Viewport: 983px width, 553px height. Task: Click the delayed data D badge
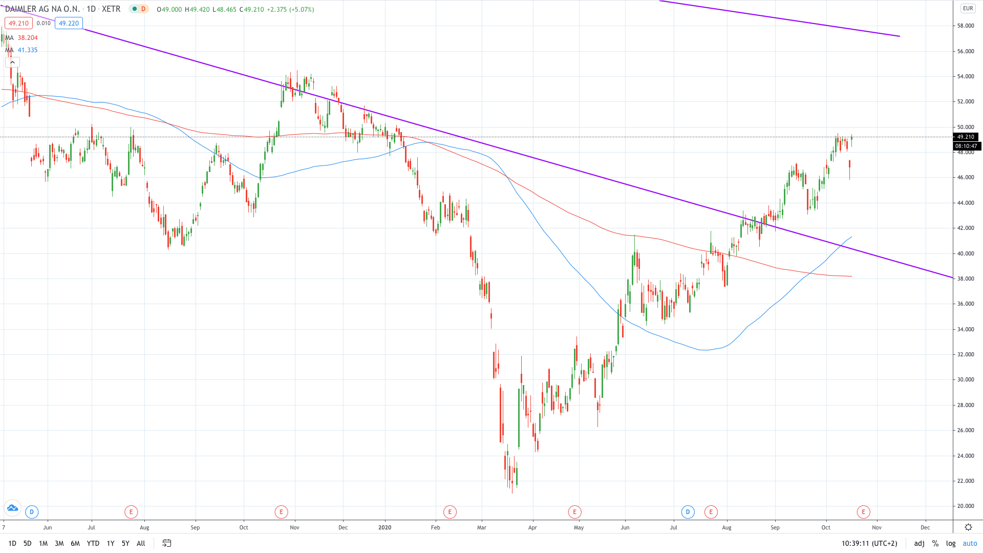pyautogui.click(x=143, y=9)
